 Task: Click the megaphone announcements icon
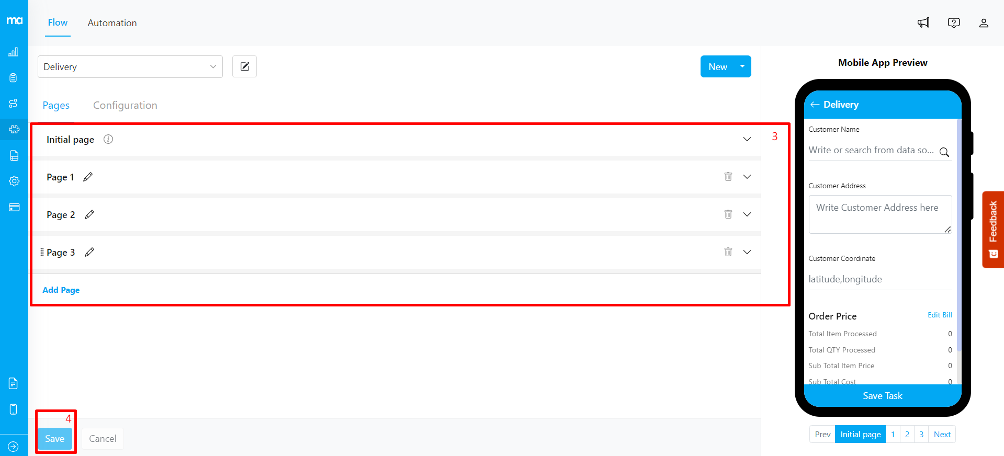point(923,23)
